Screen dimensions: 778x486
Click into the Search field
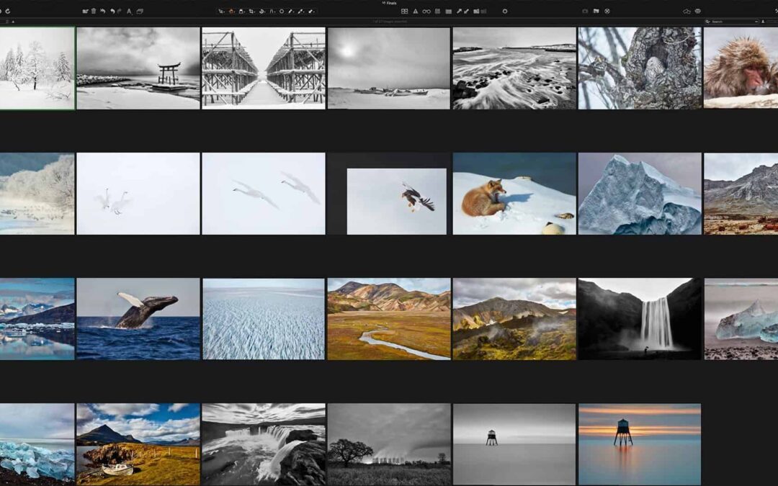pyautogui.click(x=733, y=22)
